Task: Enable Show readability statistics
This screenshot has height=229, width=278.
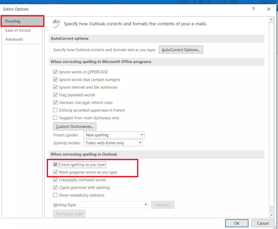Action: click(55, 195)
